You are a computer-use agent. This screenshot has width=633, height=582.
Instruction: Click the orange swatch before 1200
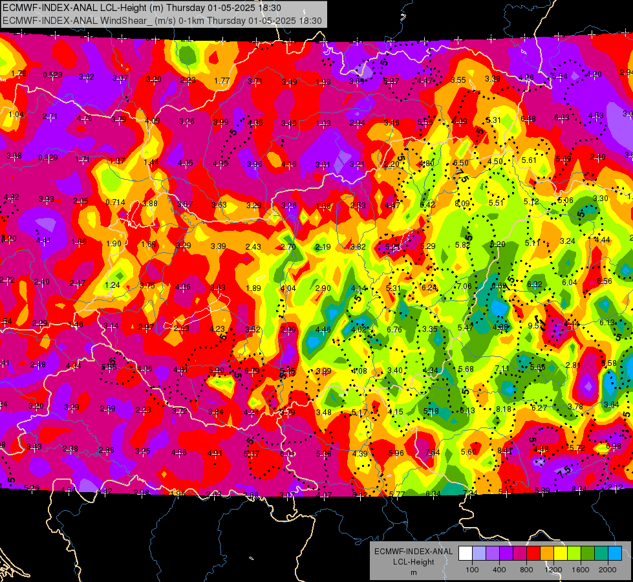[x=547, y=554]
